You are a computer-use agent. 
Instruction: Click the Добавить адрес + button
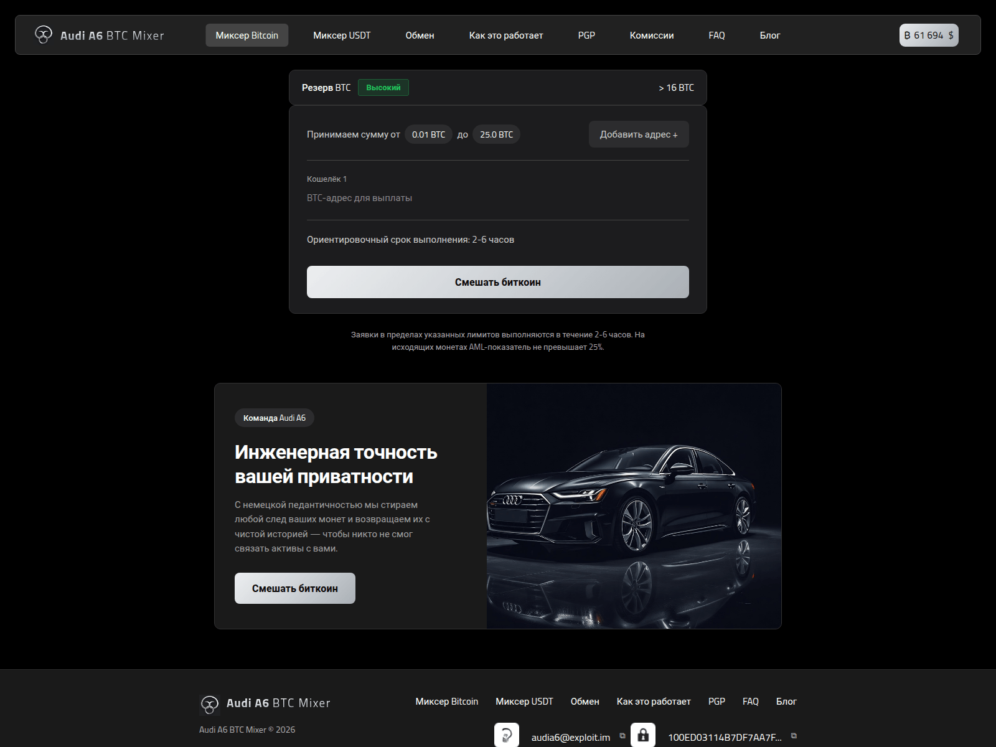(639, 134)
